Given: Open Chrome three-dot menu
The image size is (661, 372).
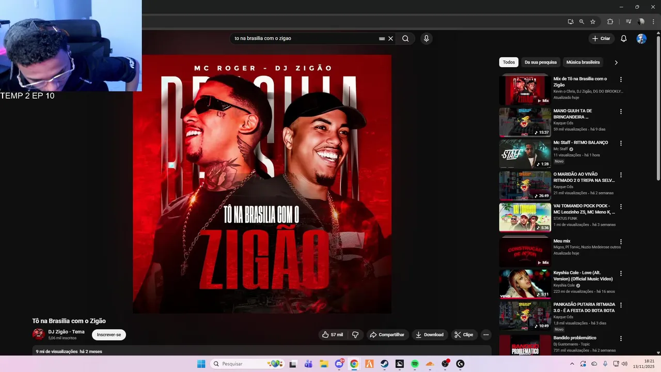Looking at the screenshot, I should pos(653,22).
